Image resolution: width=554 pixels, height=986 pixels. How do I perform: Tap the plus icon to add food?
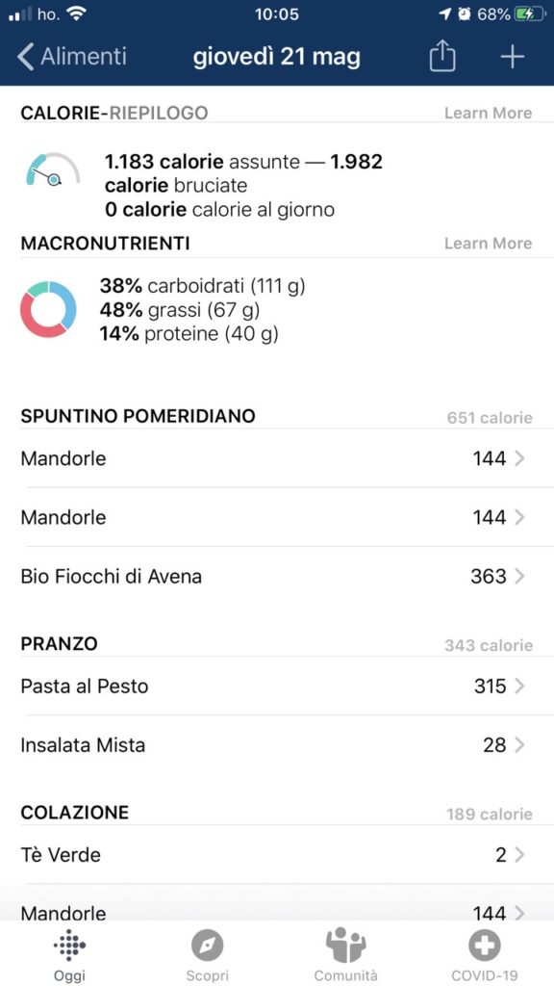tap(512, 57)
